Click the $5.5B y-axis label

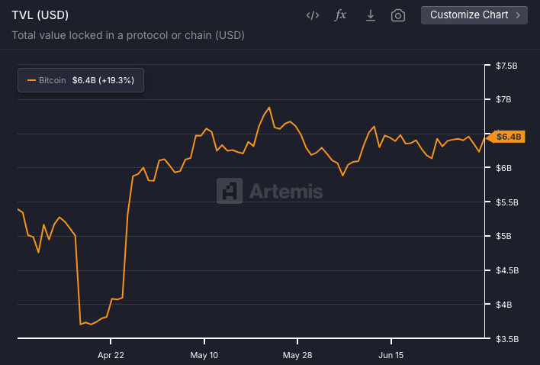click(x=507, y=202)
